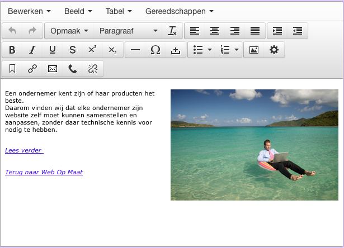Image resolution: width=344 pixels, height=248 pixels.
Task: Insert a hyperlink with the chain icon
Action: (x=32, y=69)
